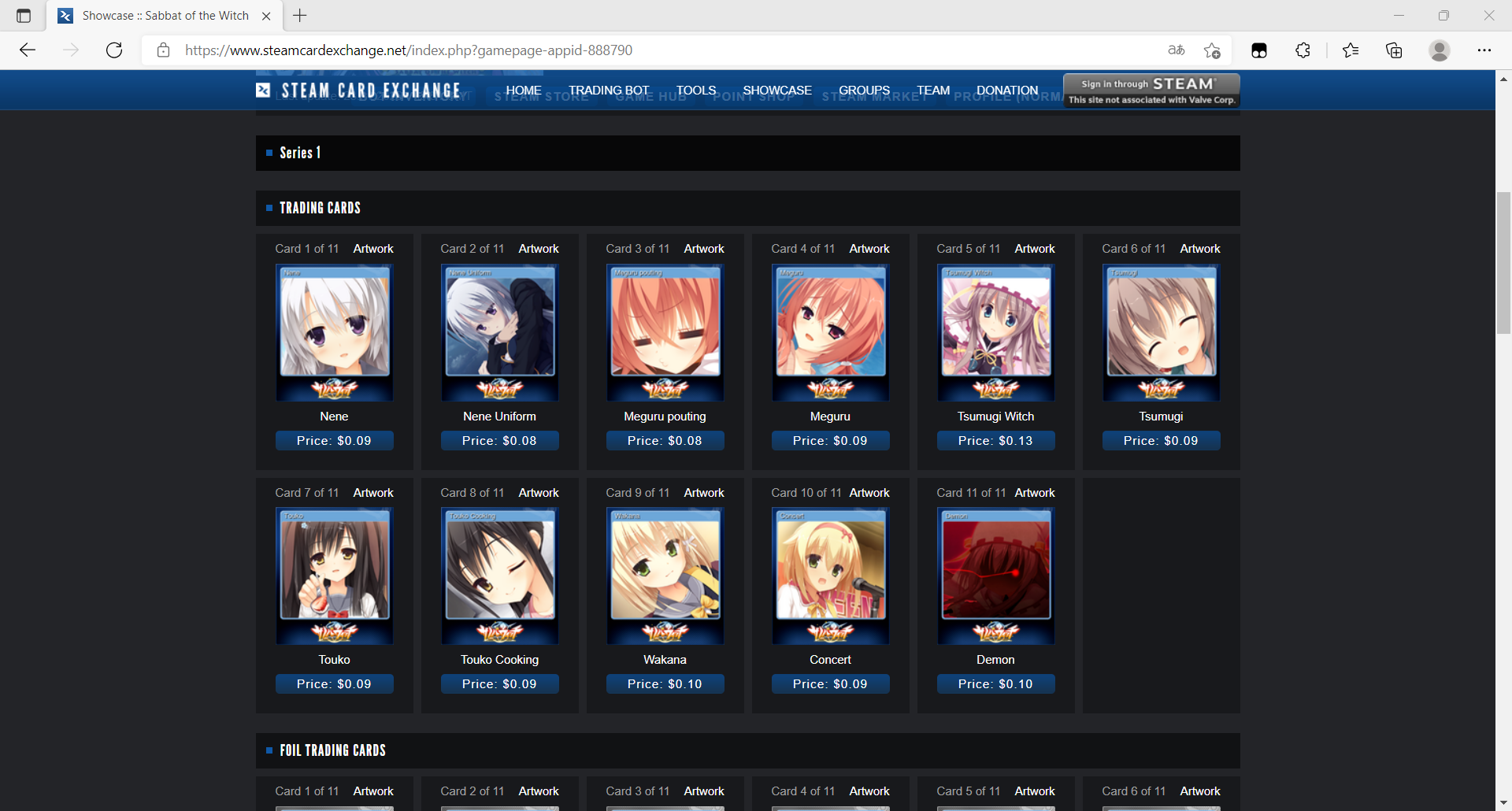Viewport: 1512px width, 811px height.
Task: Open the Touko Cooking card image
Action: 500,576
